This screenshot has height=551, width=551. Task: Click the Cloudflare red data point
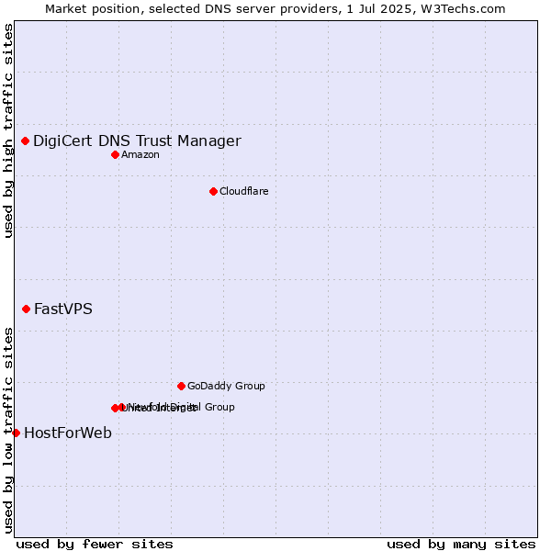pyautogui.click(x=213, y=192)
